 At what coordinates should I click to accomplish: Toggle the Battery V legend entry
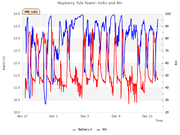click(x=82, y=129)
